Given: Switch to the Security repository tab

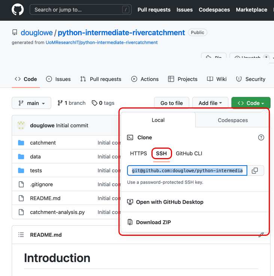Looking at the screenshot, I should 251,79.
